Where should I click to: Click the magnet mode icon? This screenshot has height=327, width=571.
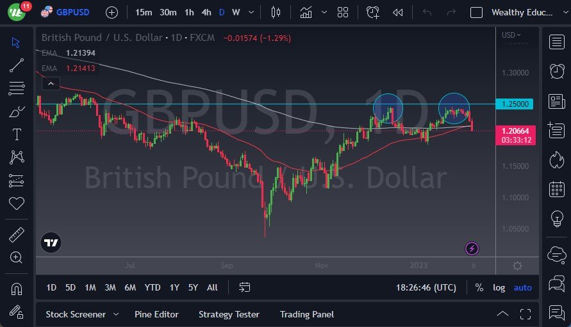click(x=17, y=289)
